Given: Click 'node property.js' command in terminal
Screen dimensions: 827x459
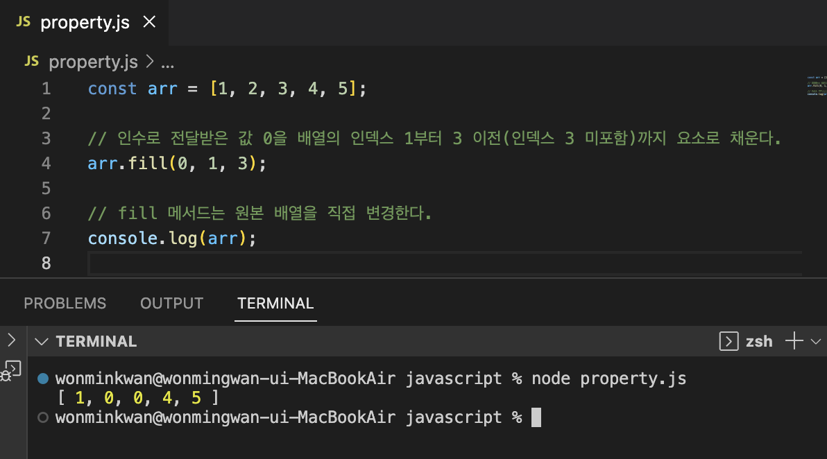Looking at the screenshot, I should coord(608,379).
